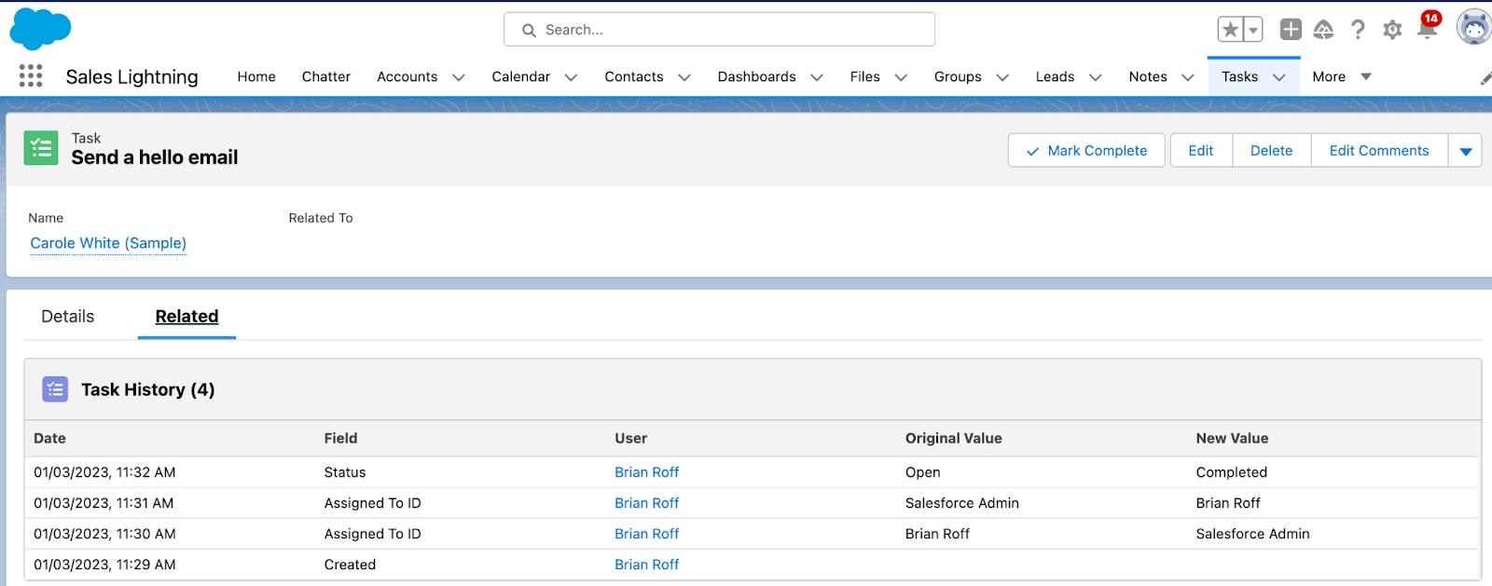Open the Setup gear icon
The width and height of the screenshot is (1492, 586).
click(1392, 30)
